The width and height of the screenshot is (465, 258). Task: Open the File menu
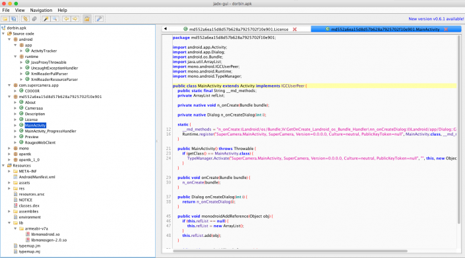(6, 10)
